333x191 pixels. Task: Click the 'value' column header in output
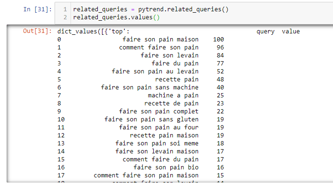coord(291,32)
